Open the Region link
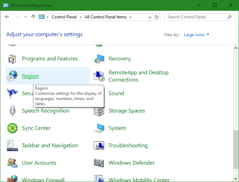The height and width of the screenshot is (182, 239). click(30, 76)
